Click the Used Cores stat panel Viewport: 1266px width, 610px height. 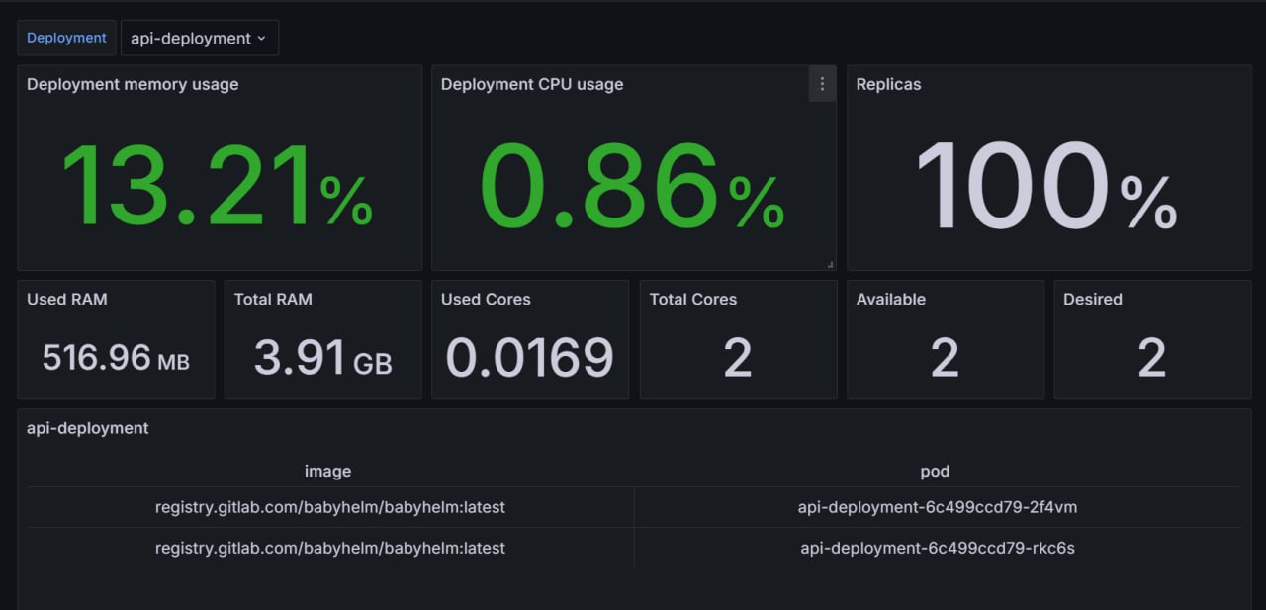pos(530,339)
